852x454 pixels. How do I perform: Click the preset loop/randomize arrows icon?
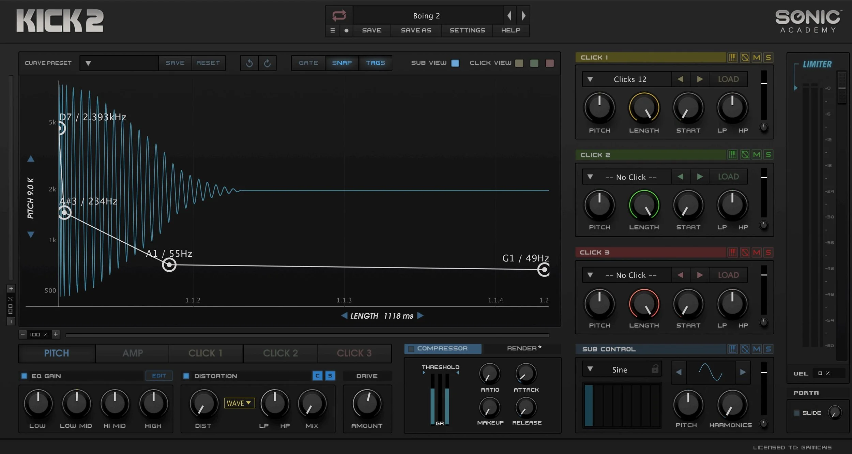point(339,15)
